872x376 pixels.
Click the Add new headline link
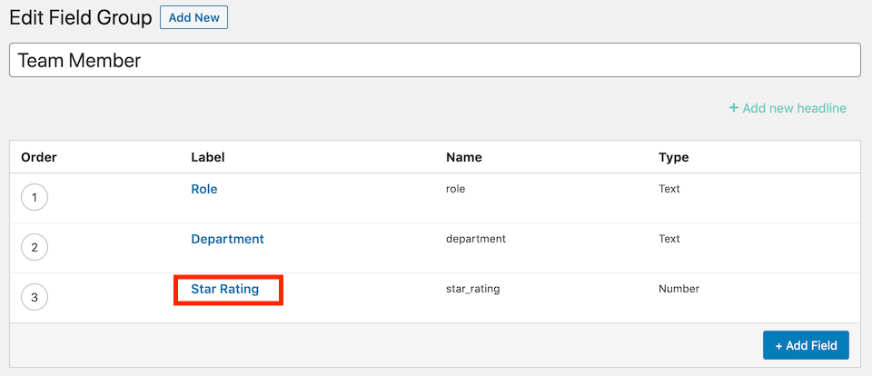pos(788,108)
